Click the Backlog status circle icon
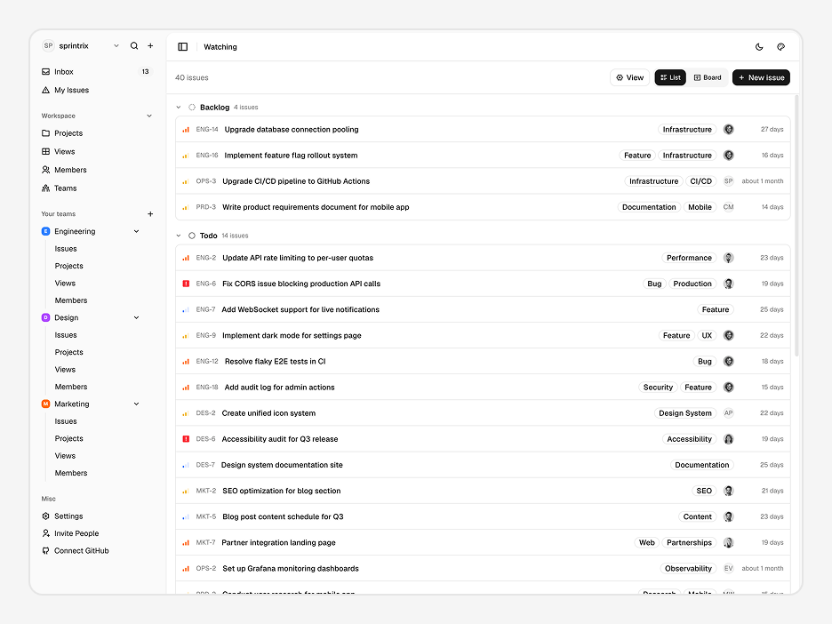 click(192, 108)
